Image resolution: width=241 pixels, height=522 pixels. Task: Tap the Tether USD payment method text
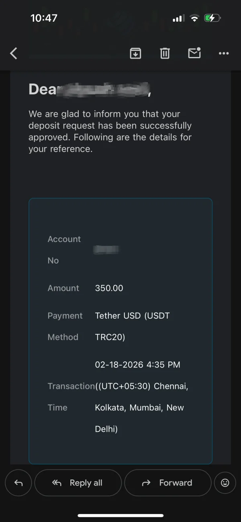(x=132, y=316)
